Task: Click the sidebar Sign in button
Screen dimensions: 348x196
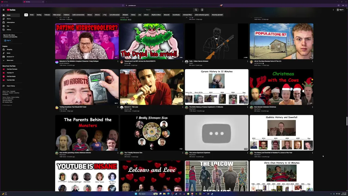Action: pos(8,41)
